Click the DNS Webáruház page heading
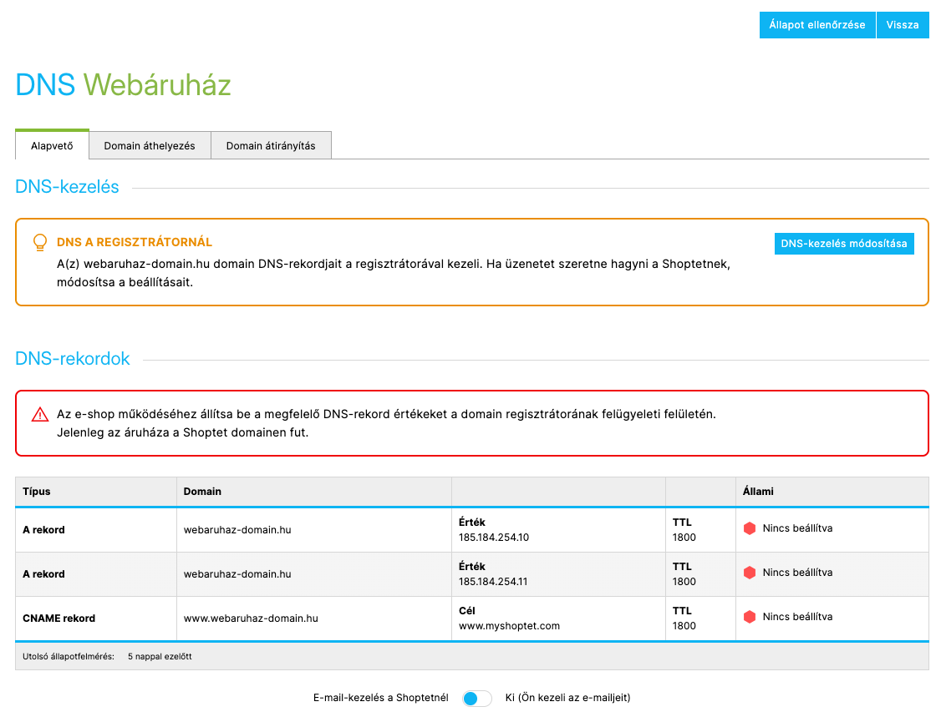Image resolution: width=936 pixels, height=722 pixels. coord(123,84)
